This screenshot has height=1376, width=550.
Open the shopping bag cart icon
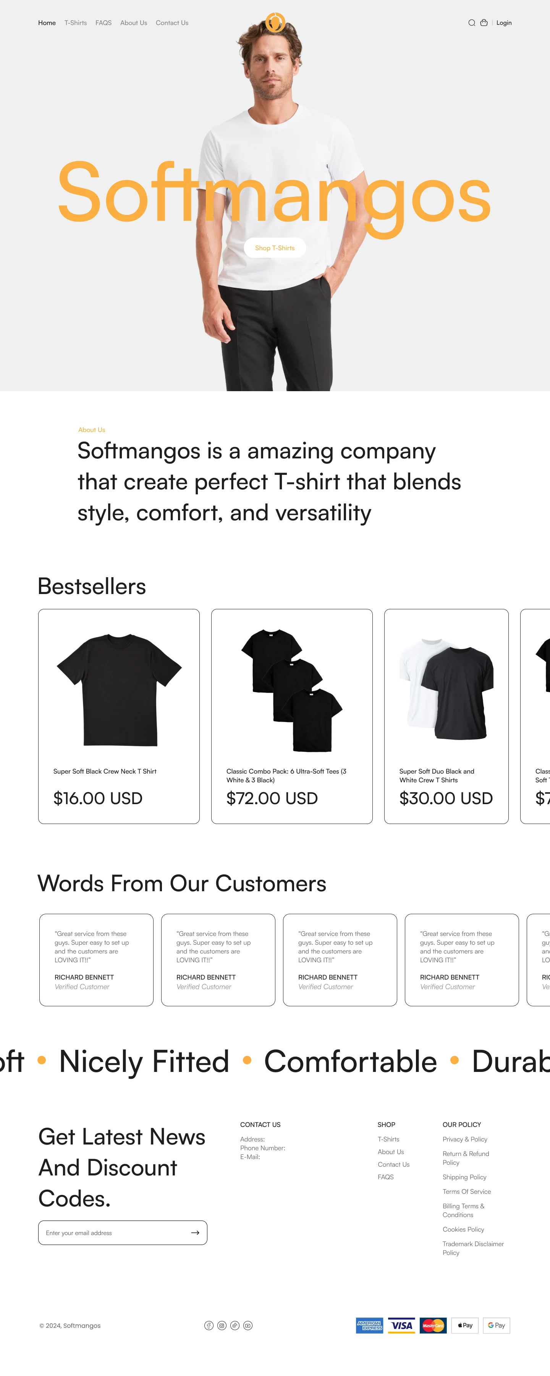click(484, 23)
